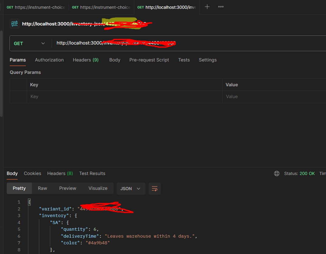Screen dimensions: 326x254
Task: Open the request Headers (9) tab
Action: pos(86,60)
